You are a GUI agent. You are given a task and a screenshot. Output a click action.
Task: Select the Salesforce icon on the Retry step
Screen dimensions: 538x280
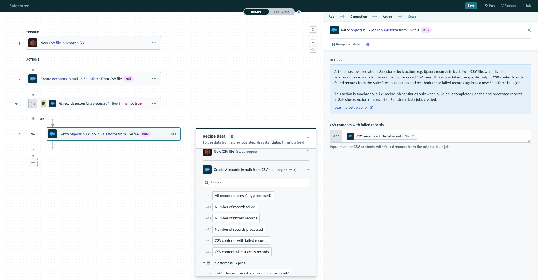[x=52, y=134]
